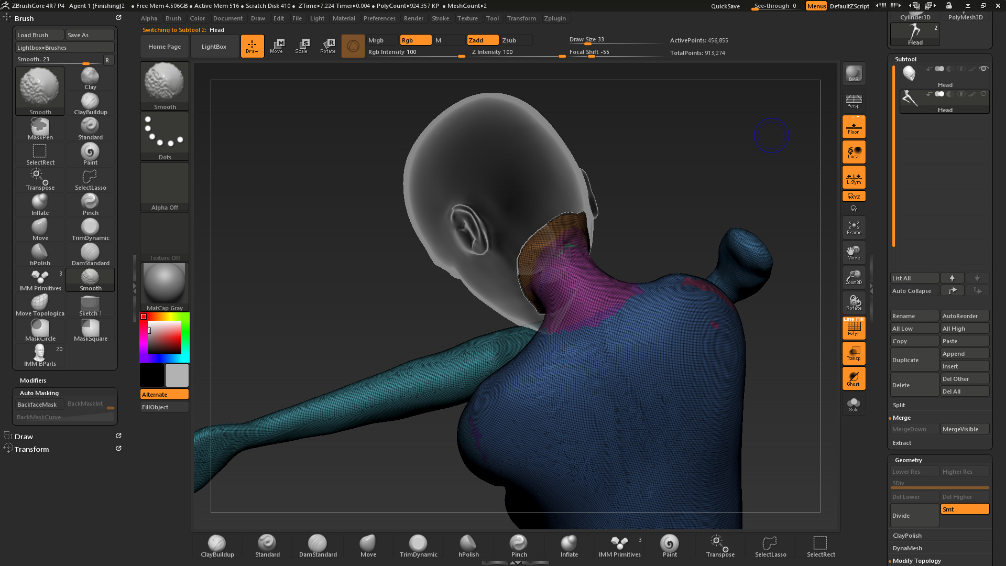Click the Frame view icon
Screen dimensions: 1006x566
854,227
